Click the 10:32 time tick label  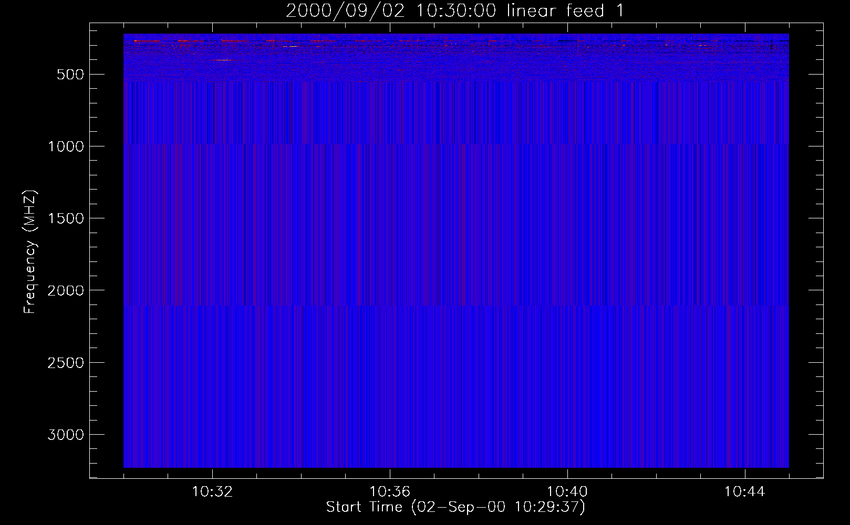212,492
